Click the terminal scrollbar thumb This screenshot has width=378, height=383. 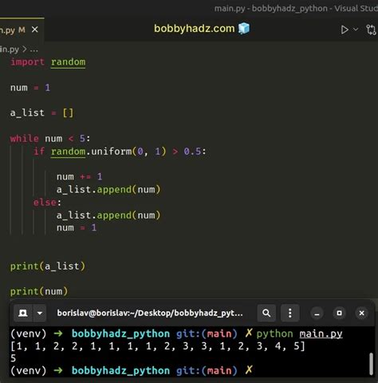[x=372, y=364]
